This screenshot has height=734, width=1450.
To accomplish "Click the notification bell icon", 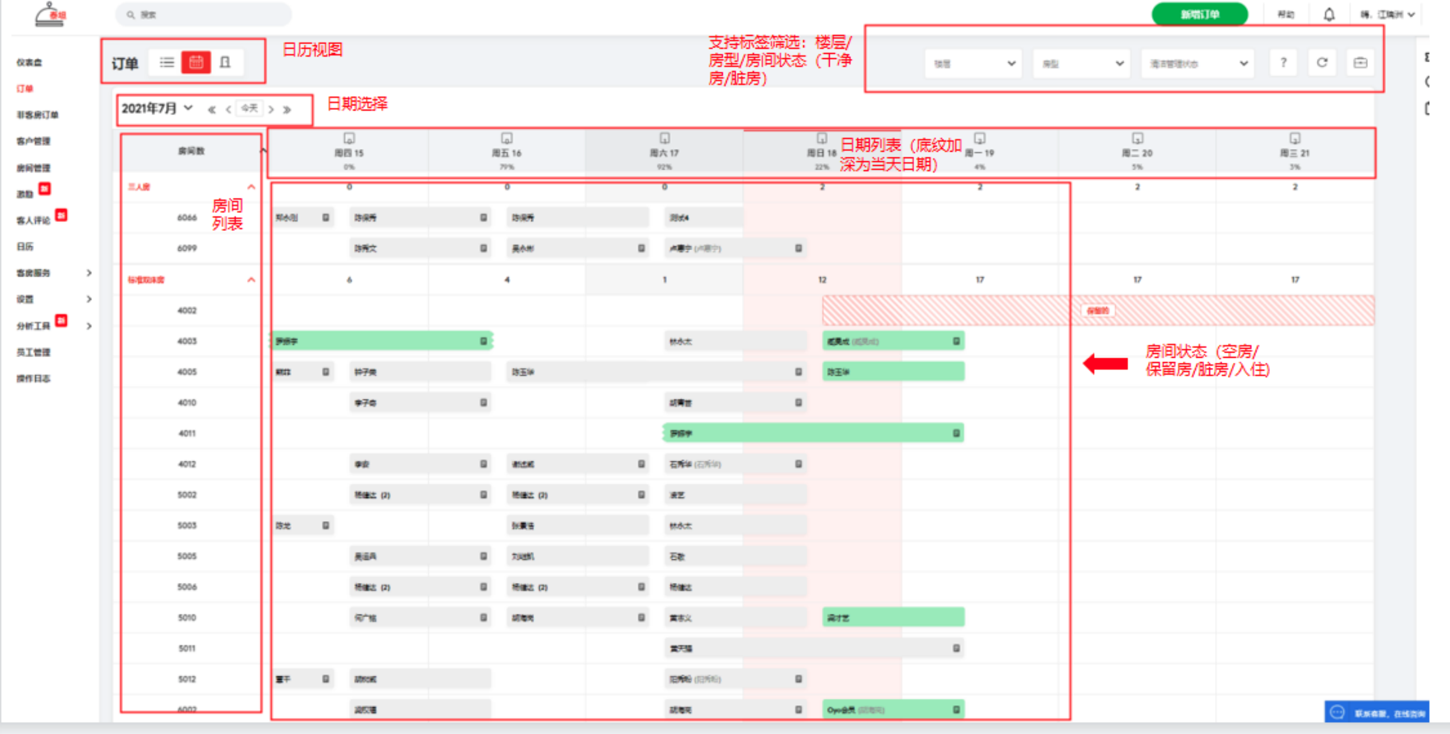I will point(1329,15).
